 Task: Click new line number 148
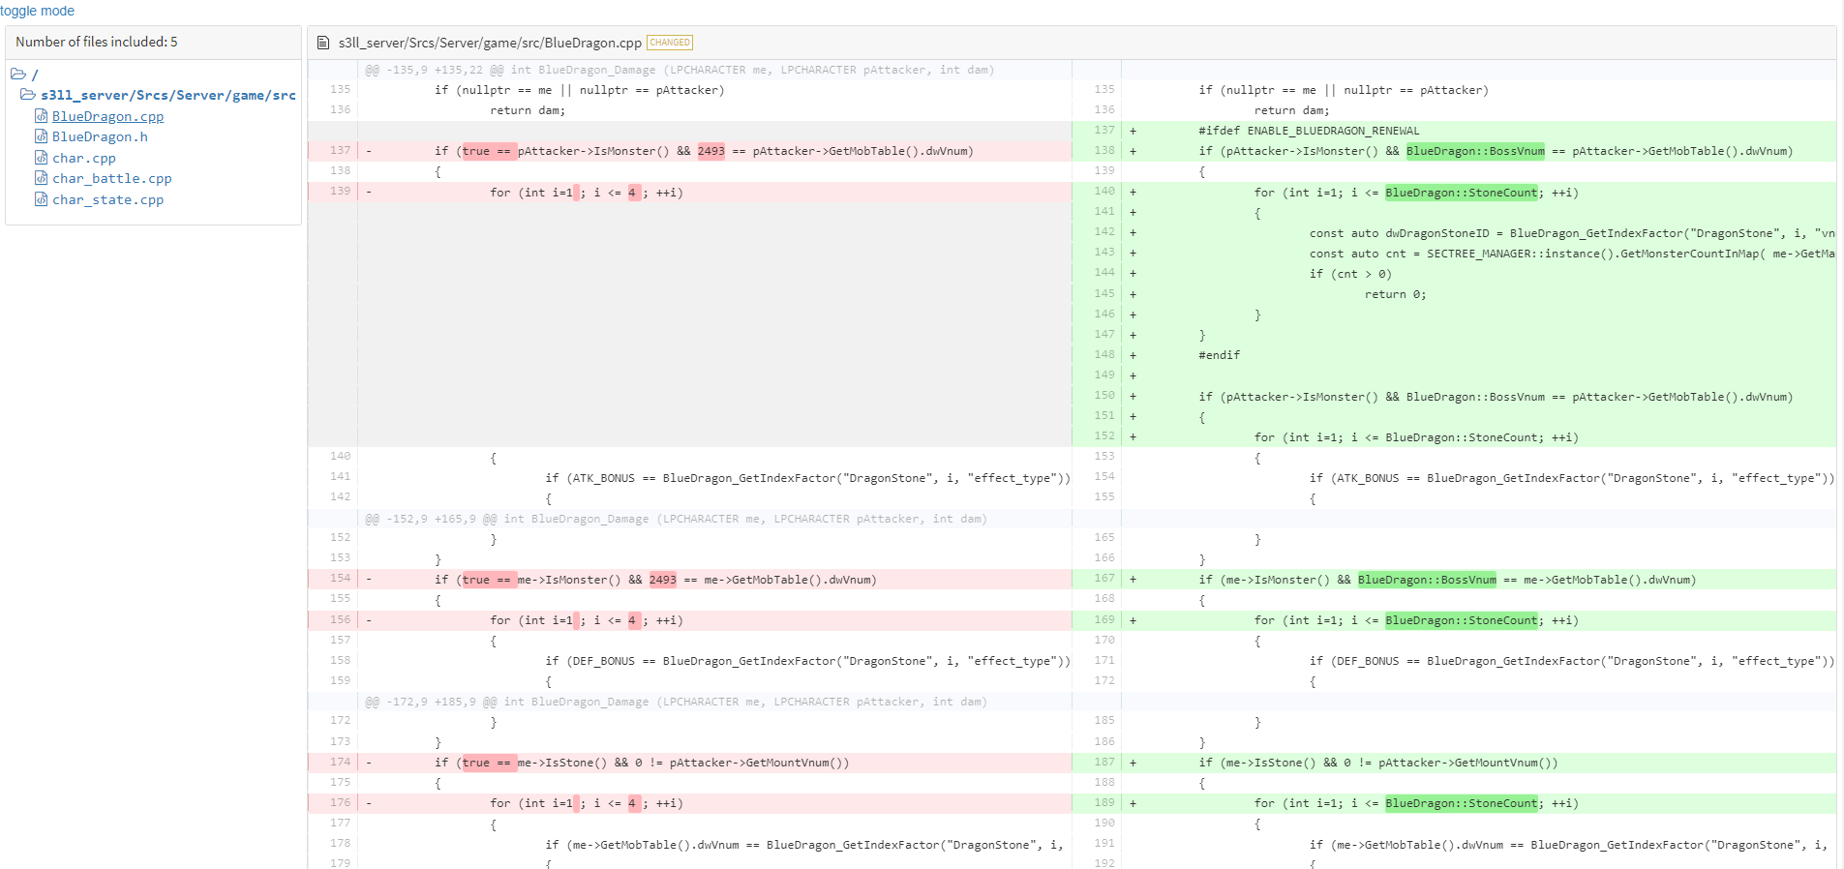1104,355
